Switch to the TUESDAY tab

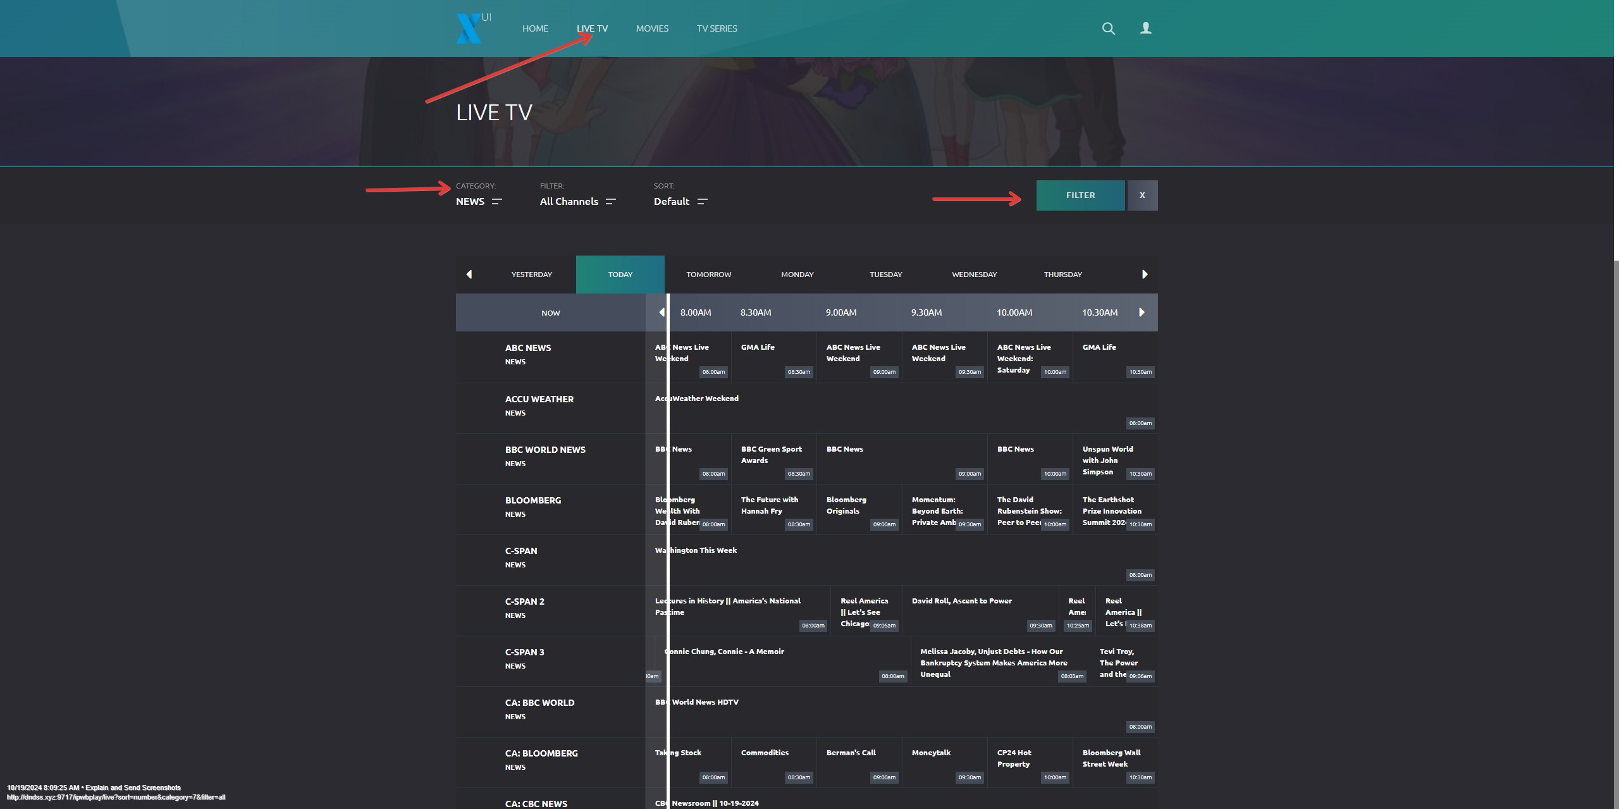(886, 275)
